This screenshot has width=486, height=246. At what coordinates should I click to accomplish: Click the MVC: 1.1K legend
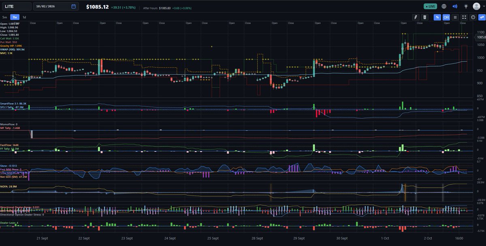point(6,53)
